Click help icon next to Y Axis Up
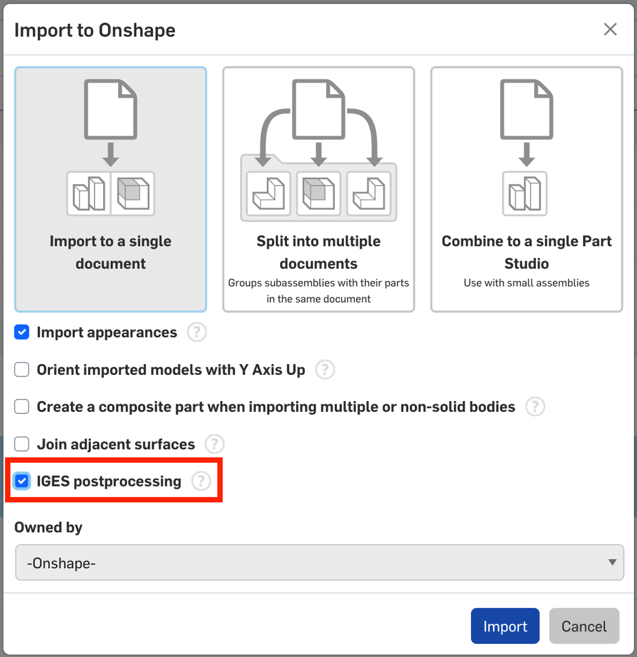The width and height of the screenshot is (637, 657). 325,370
